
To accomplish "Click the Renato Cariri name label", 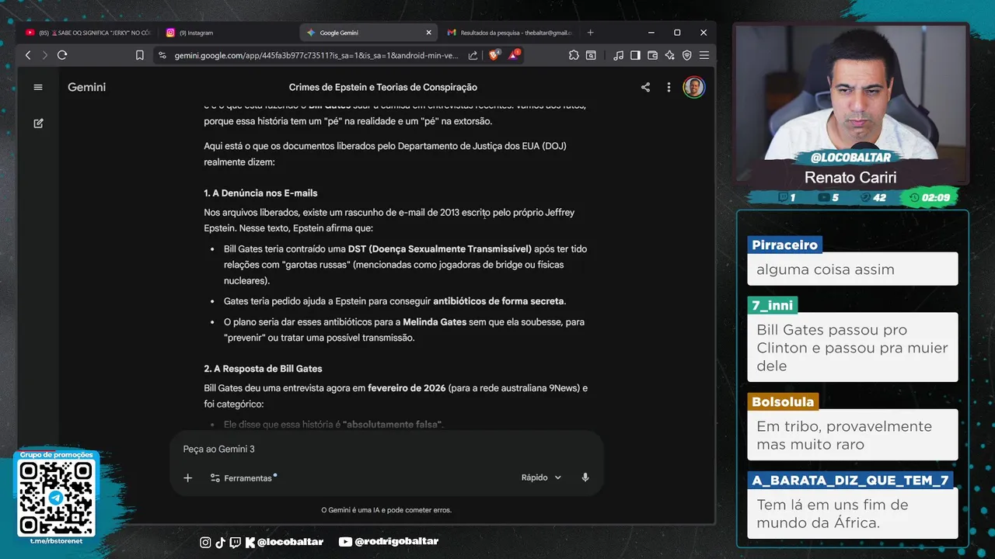I will coord(850,177).
